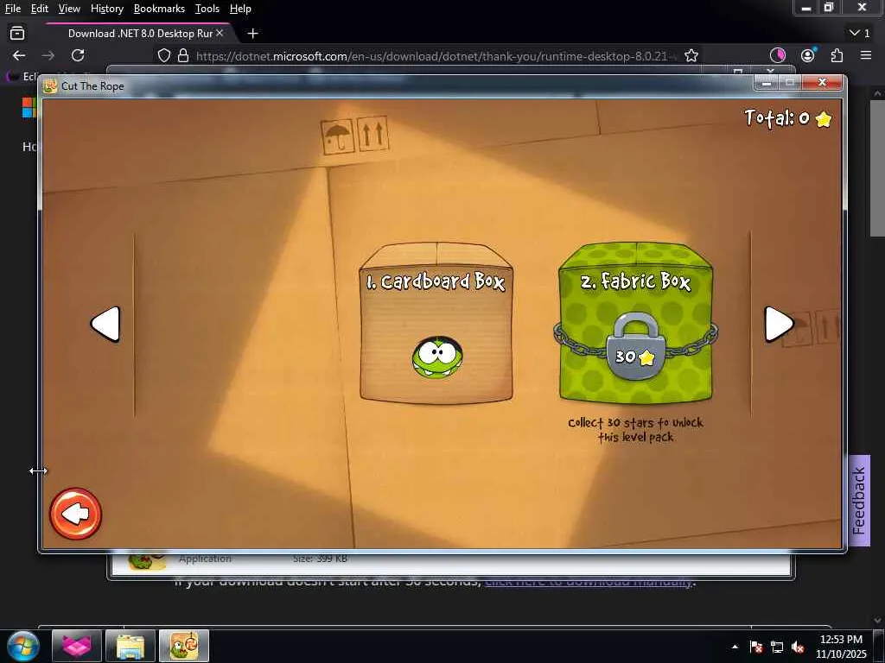
Task: Go back with the red arrow button
Action: pyautogui.click(x=76, y=514)
